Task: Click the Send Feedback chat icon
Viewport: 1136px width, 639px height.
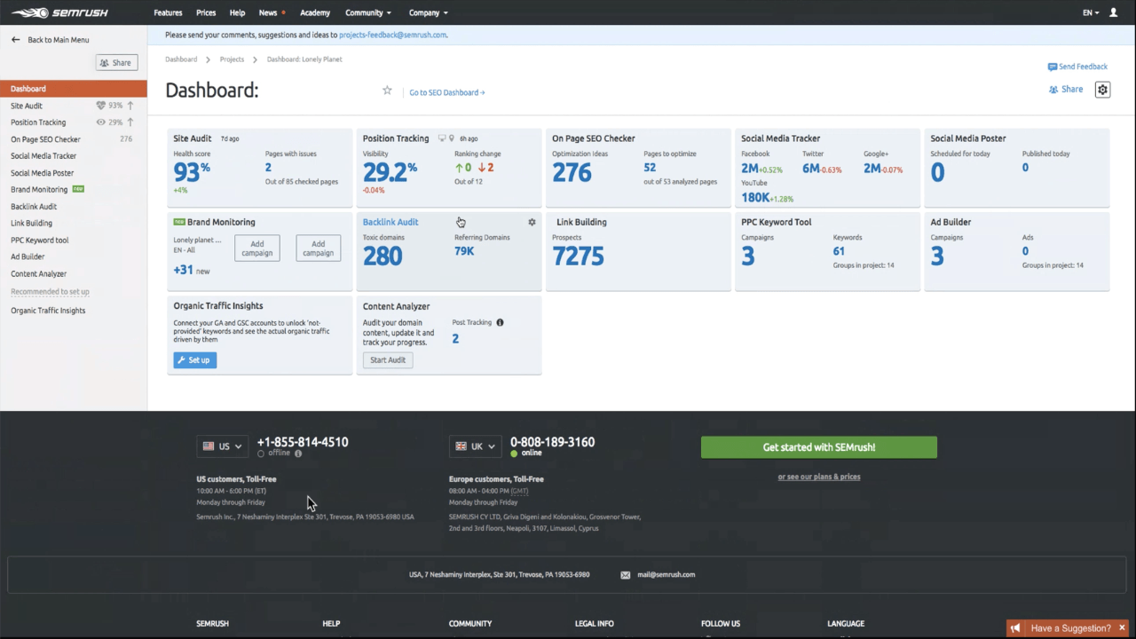Action: 1052,67
